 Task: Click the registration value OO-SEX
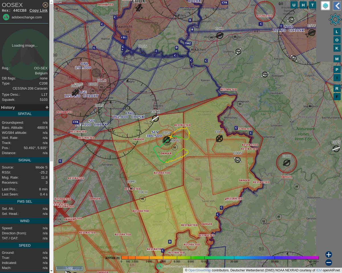(41, 68)
